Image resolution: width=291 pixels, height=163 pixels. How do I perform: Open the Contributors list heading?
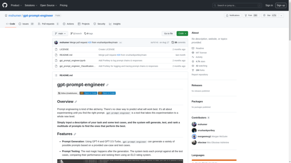coord(200,118)
